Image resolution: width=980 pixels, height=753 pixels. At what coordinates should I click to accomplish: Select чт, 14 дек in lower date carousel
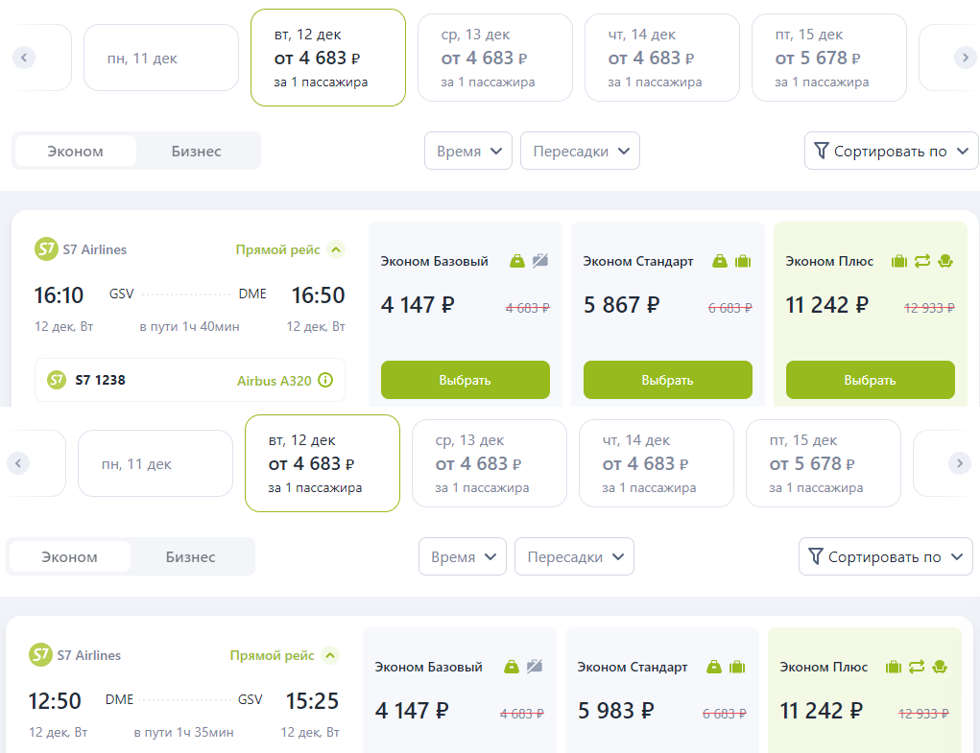tap(657, 463)
